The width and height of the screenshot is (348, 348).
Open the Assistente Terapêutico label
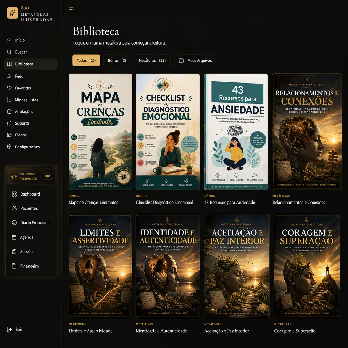(x=28, y=176)
